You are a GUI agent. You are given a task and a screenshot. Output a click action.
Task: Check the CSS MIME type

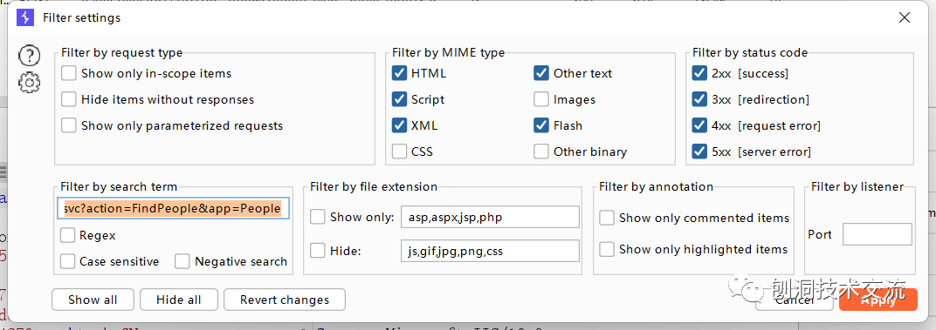click(399, 152)
